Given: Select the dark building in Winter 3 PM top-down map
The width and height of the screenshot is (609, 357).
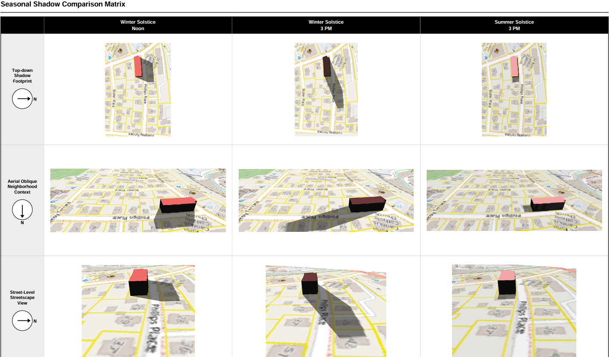Looking at the screenshot, I should [326, 67].
